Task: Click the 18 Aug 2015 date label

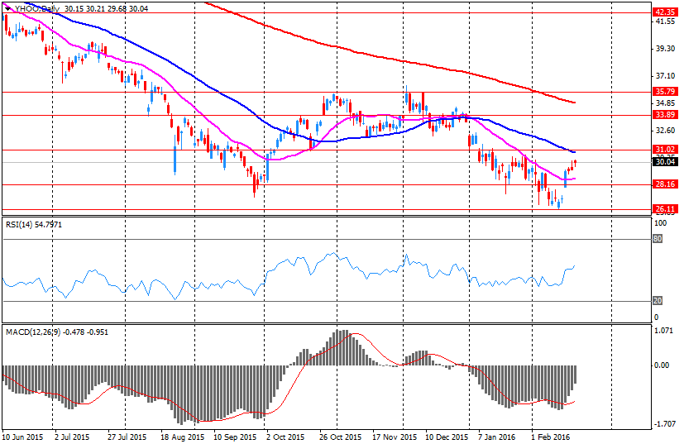Action: [x=182, y=437]
